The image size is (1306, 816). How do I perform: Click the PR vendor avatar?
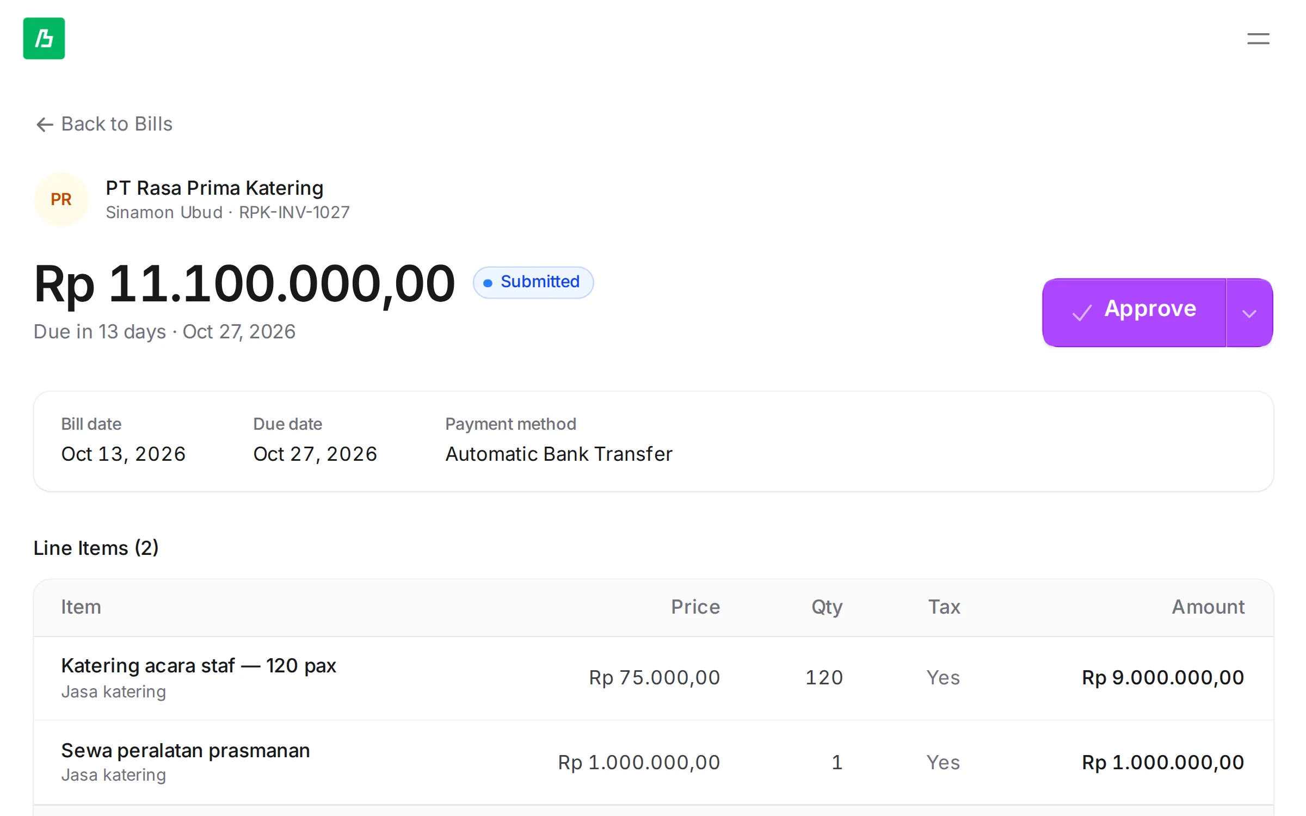click(x=61, y=200)
